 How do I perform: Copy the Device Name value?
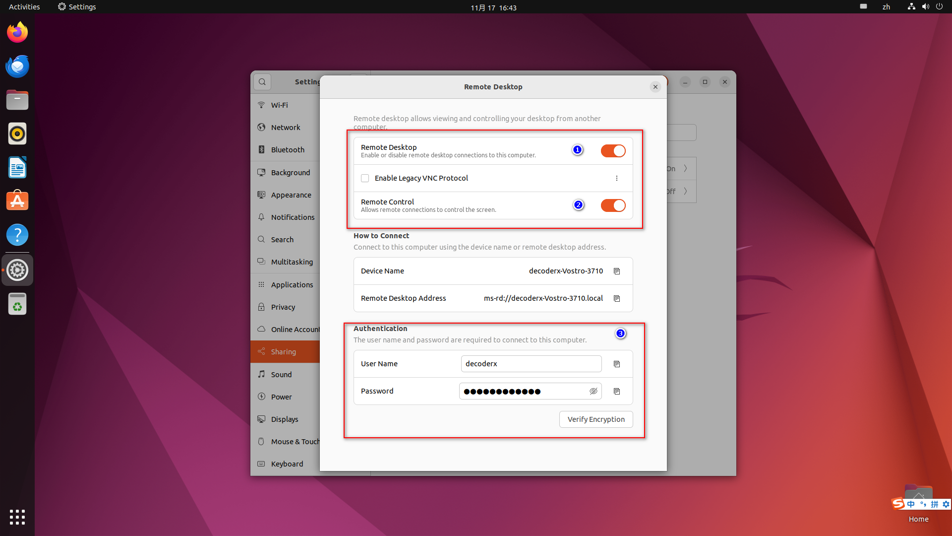click(x=617, y=271)
